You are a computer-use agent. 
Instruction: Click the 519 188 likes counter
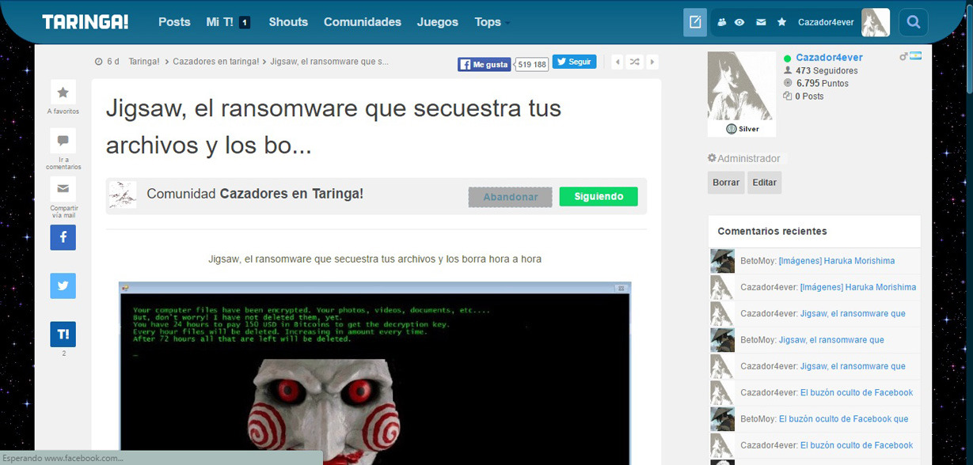[531, 65]
